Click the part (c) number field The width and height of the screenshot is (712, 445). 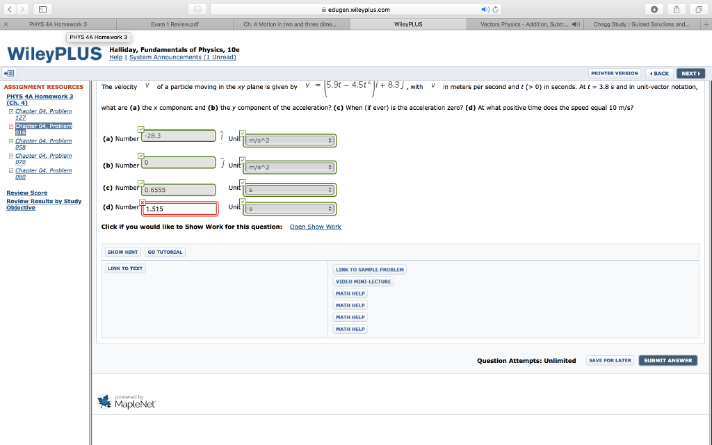179,190
